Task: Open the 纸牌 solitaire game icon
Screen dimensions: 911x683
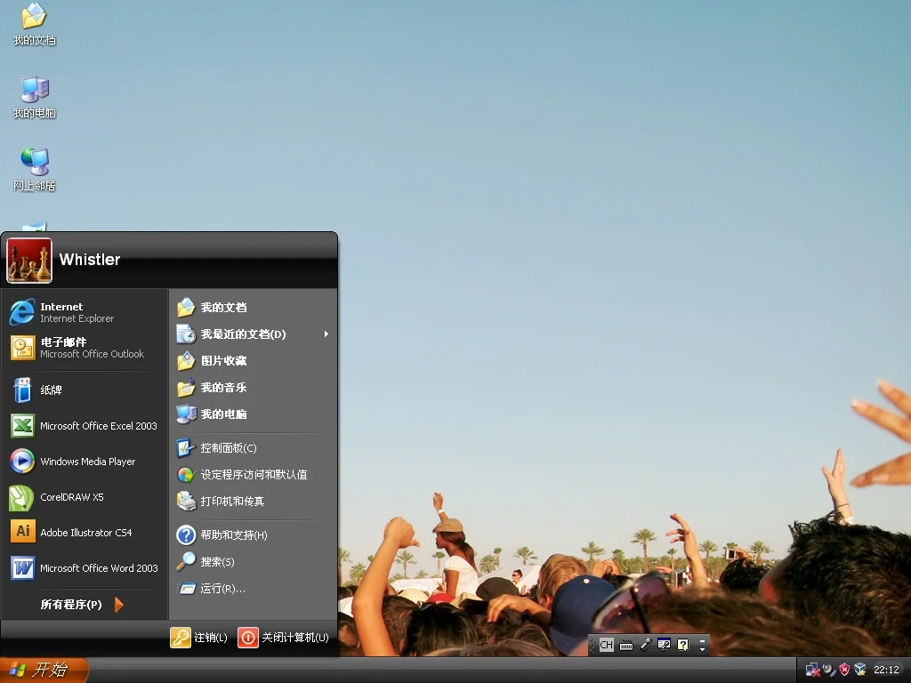Action: (22, 390)
